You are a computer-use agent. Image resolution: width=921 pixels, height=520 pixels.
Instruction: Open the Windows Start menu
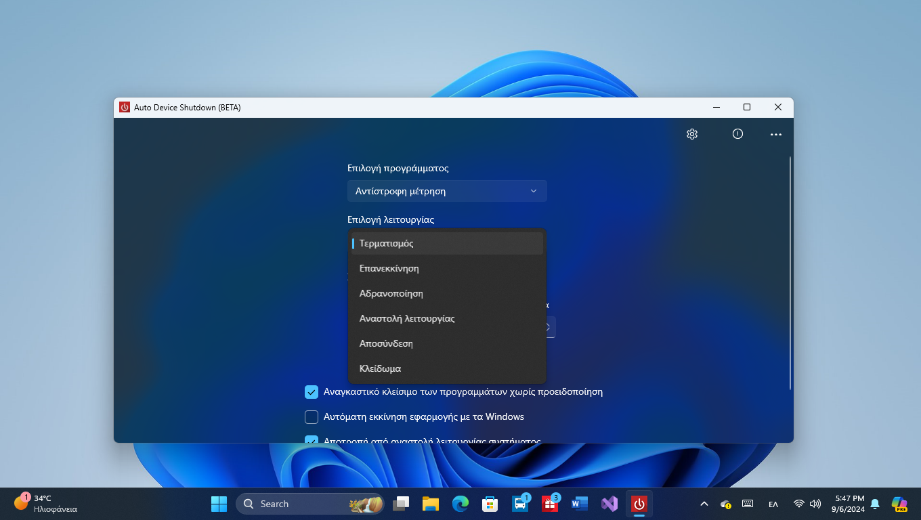219,504
